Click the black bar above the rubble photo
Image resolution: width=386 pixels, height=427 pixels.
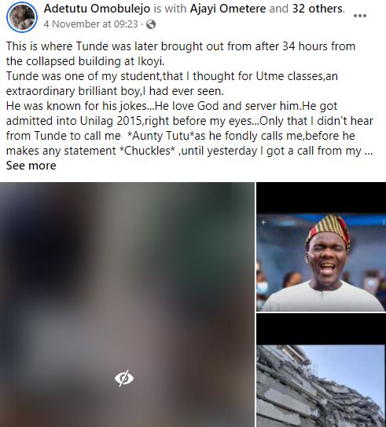[321, 329]
